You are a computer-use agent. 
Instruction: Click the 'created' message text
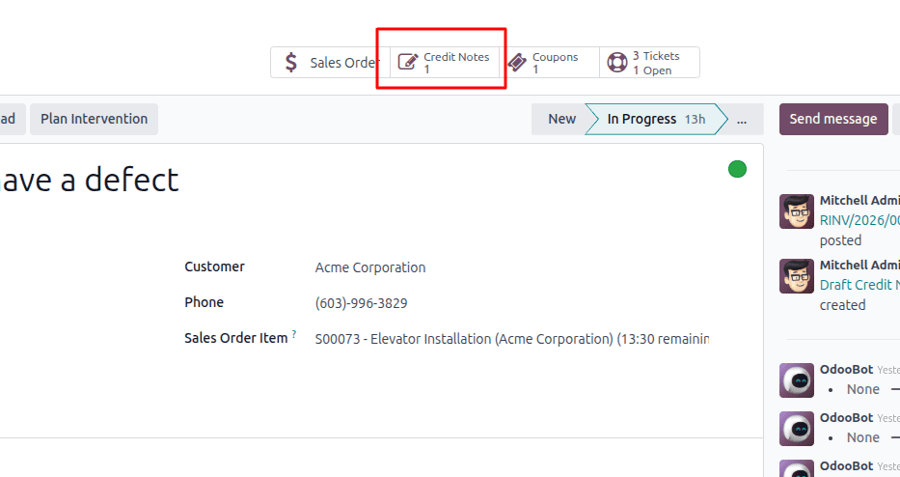pyautogui.click(x=842, y=305)
